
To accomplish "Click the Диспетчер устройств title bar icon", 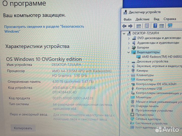I will pos(125,12).
